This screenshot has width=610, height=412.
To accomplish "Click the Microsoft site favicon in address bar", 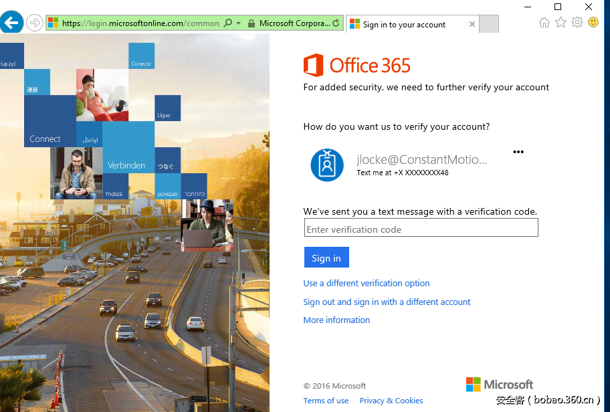I will tap(53, 23).
